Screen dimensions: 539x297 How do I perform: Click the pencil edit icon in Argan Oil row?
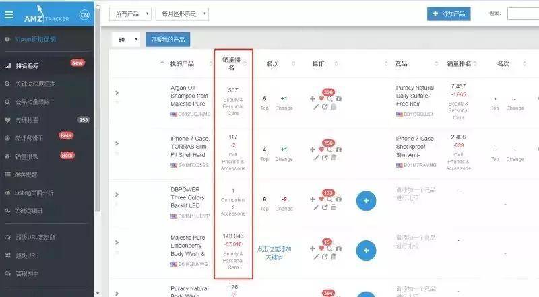pos(316,107)
